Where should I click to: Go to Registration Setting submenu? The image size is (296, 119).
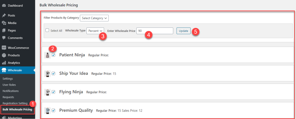click(15, 103)
